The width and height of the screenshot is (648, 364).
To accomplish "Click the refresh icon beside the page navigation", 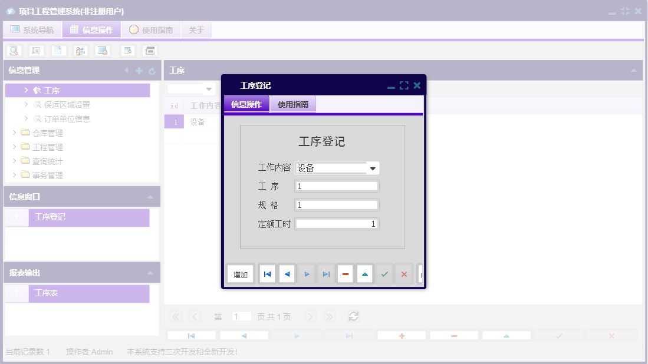I will tap(353, 316).
